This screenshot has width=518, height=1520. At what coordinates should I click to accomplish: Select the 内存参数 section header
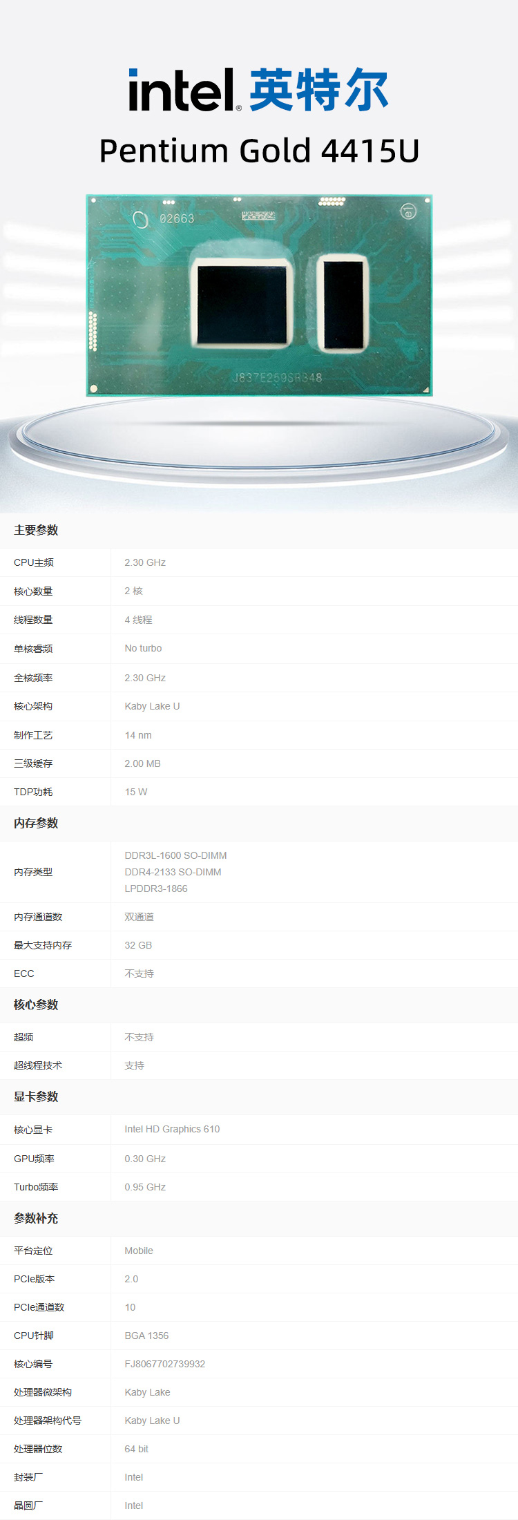tap(36, 823)
